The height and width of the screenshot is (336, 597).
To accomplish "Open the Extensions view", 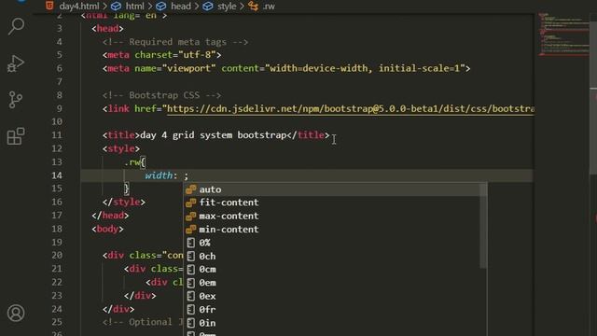I will click(x=16, y=136).
